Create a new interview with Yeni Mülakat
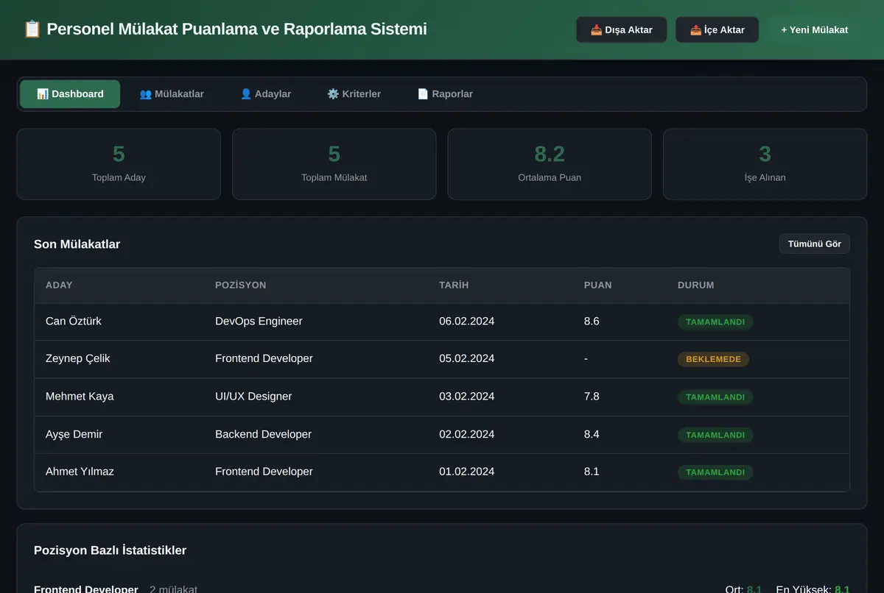This screenshot has width=884, height=593. click(x=814, y=30)
